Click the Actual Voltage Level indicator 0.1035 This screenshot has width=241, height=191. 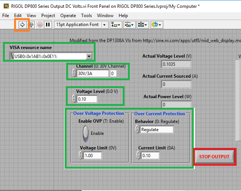pyautogui.click(x=176, y=64)
